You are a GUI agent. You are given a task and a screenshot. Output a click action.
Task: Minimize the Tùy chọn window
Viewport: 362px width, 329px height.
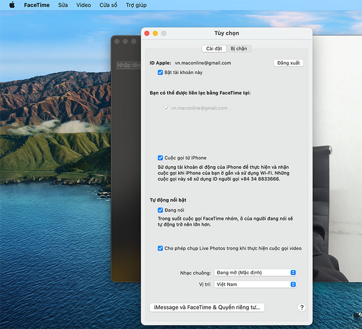(x=155, y=33)
